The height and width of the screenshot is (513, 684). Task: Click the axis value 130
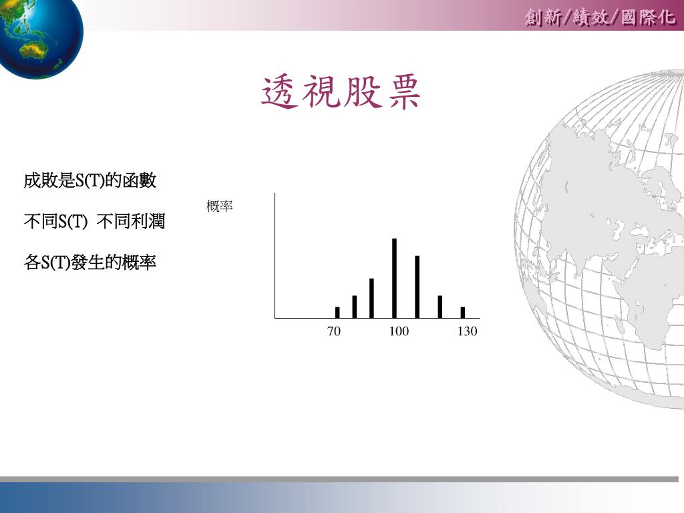pos(467,331)
